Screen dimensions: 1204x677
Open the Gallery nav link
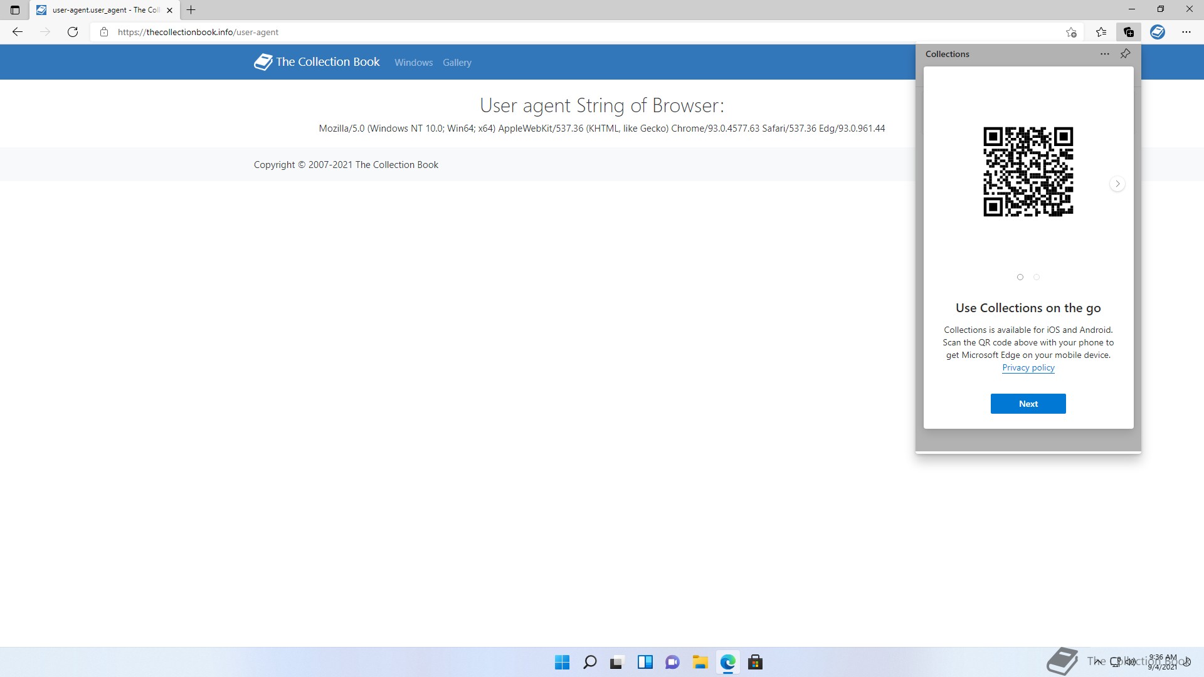coord(457,63)
